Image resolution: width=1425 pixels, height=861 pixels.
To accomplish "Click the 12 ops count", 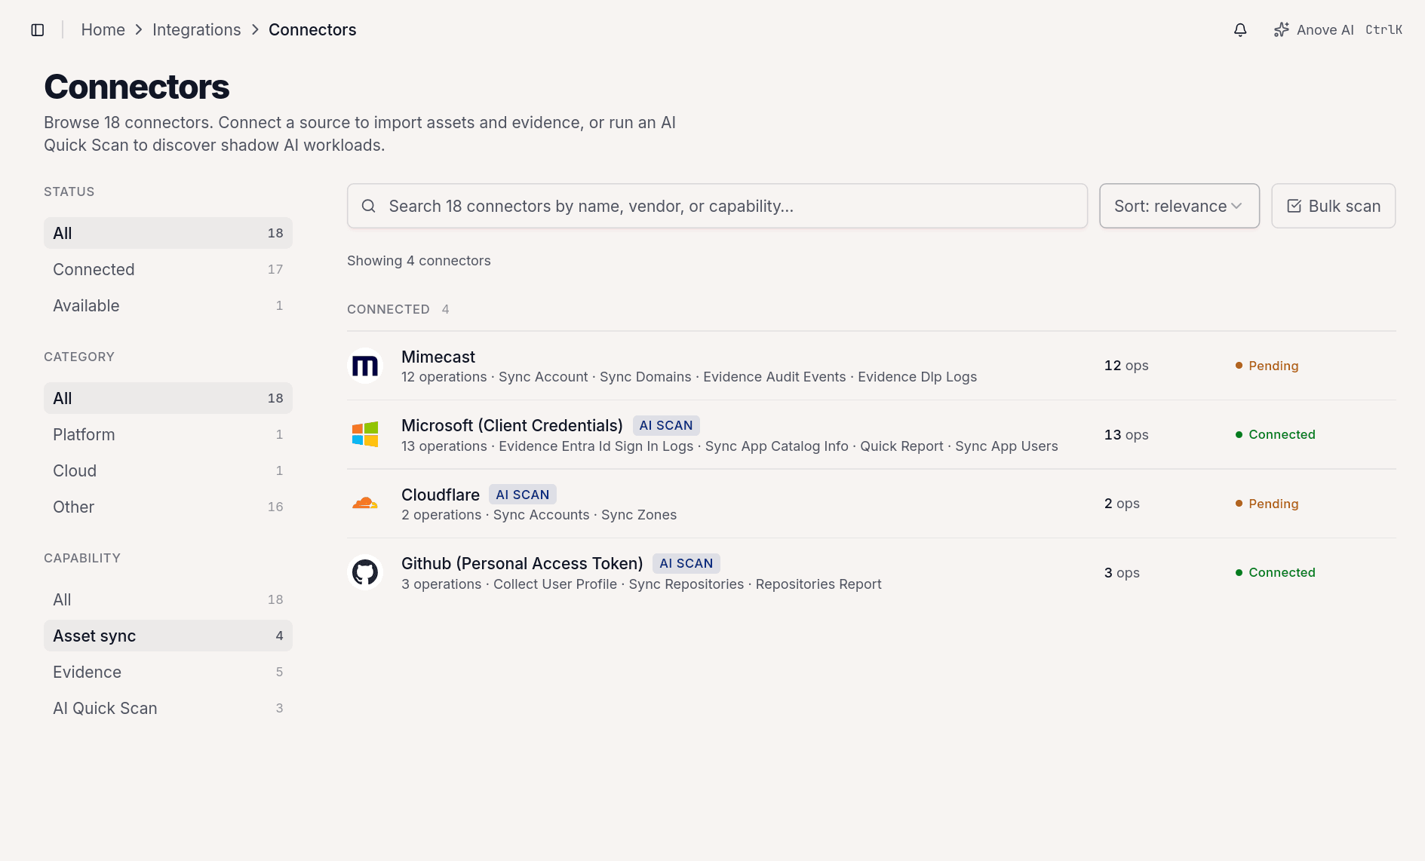I will point(1126,366).
